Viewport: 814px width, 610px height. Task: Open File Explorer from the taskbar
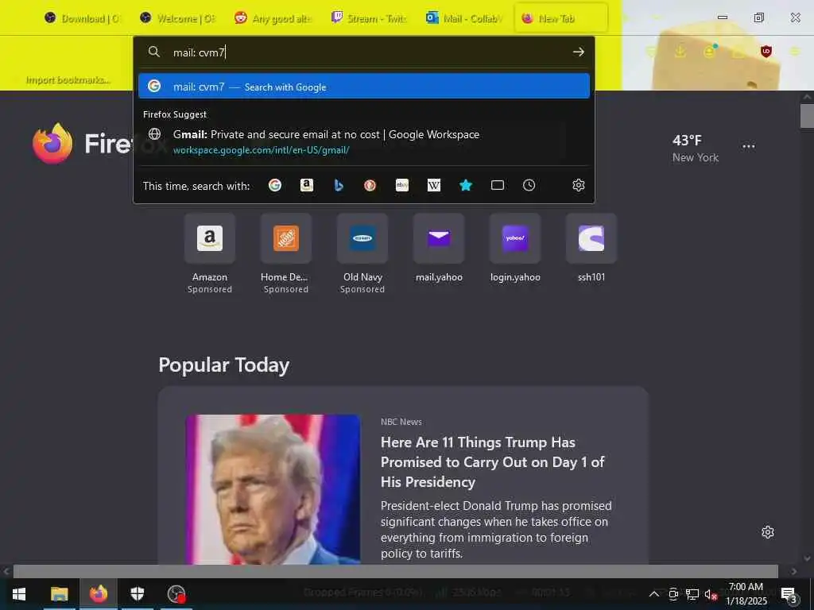(x=59, y=593)
